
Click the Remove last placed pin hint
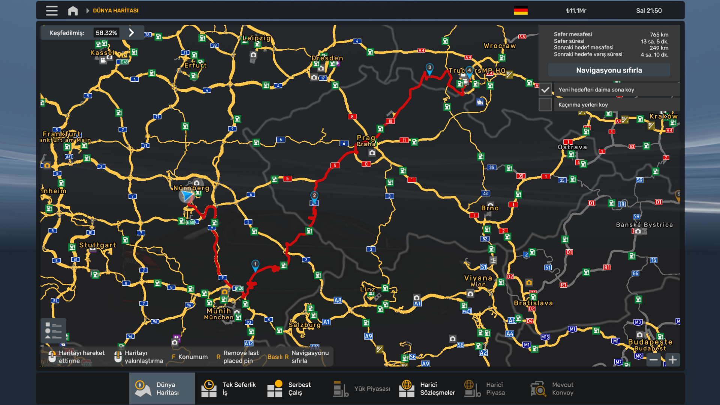coord(238,357)
